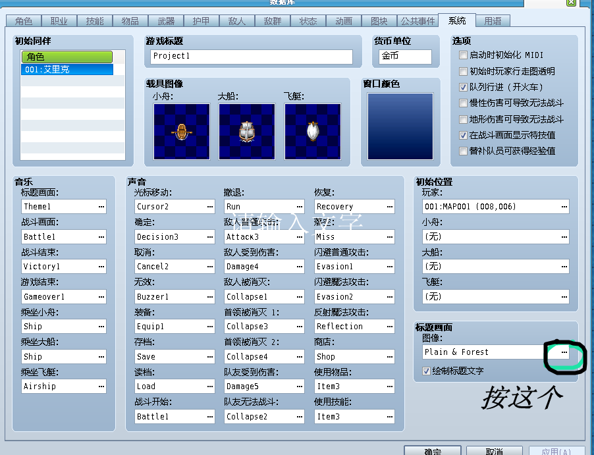Open the ellipsis for 飞艇 start position

[x=564, y=297]
